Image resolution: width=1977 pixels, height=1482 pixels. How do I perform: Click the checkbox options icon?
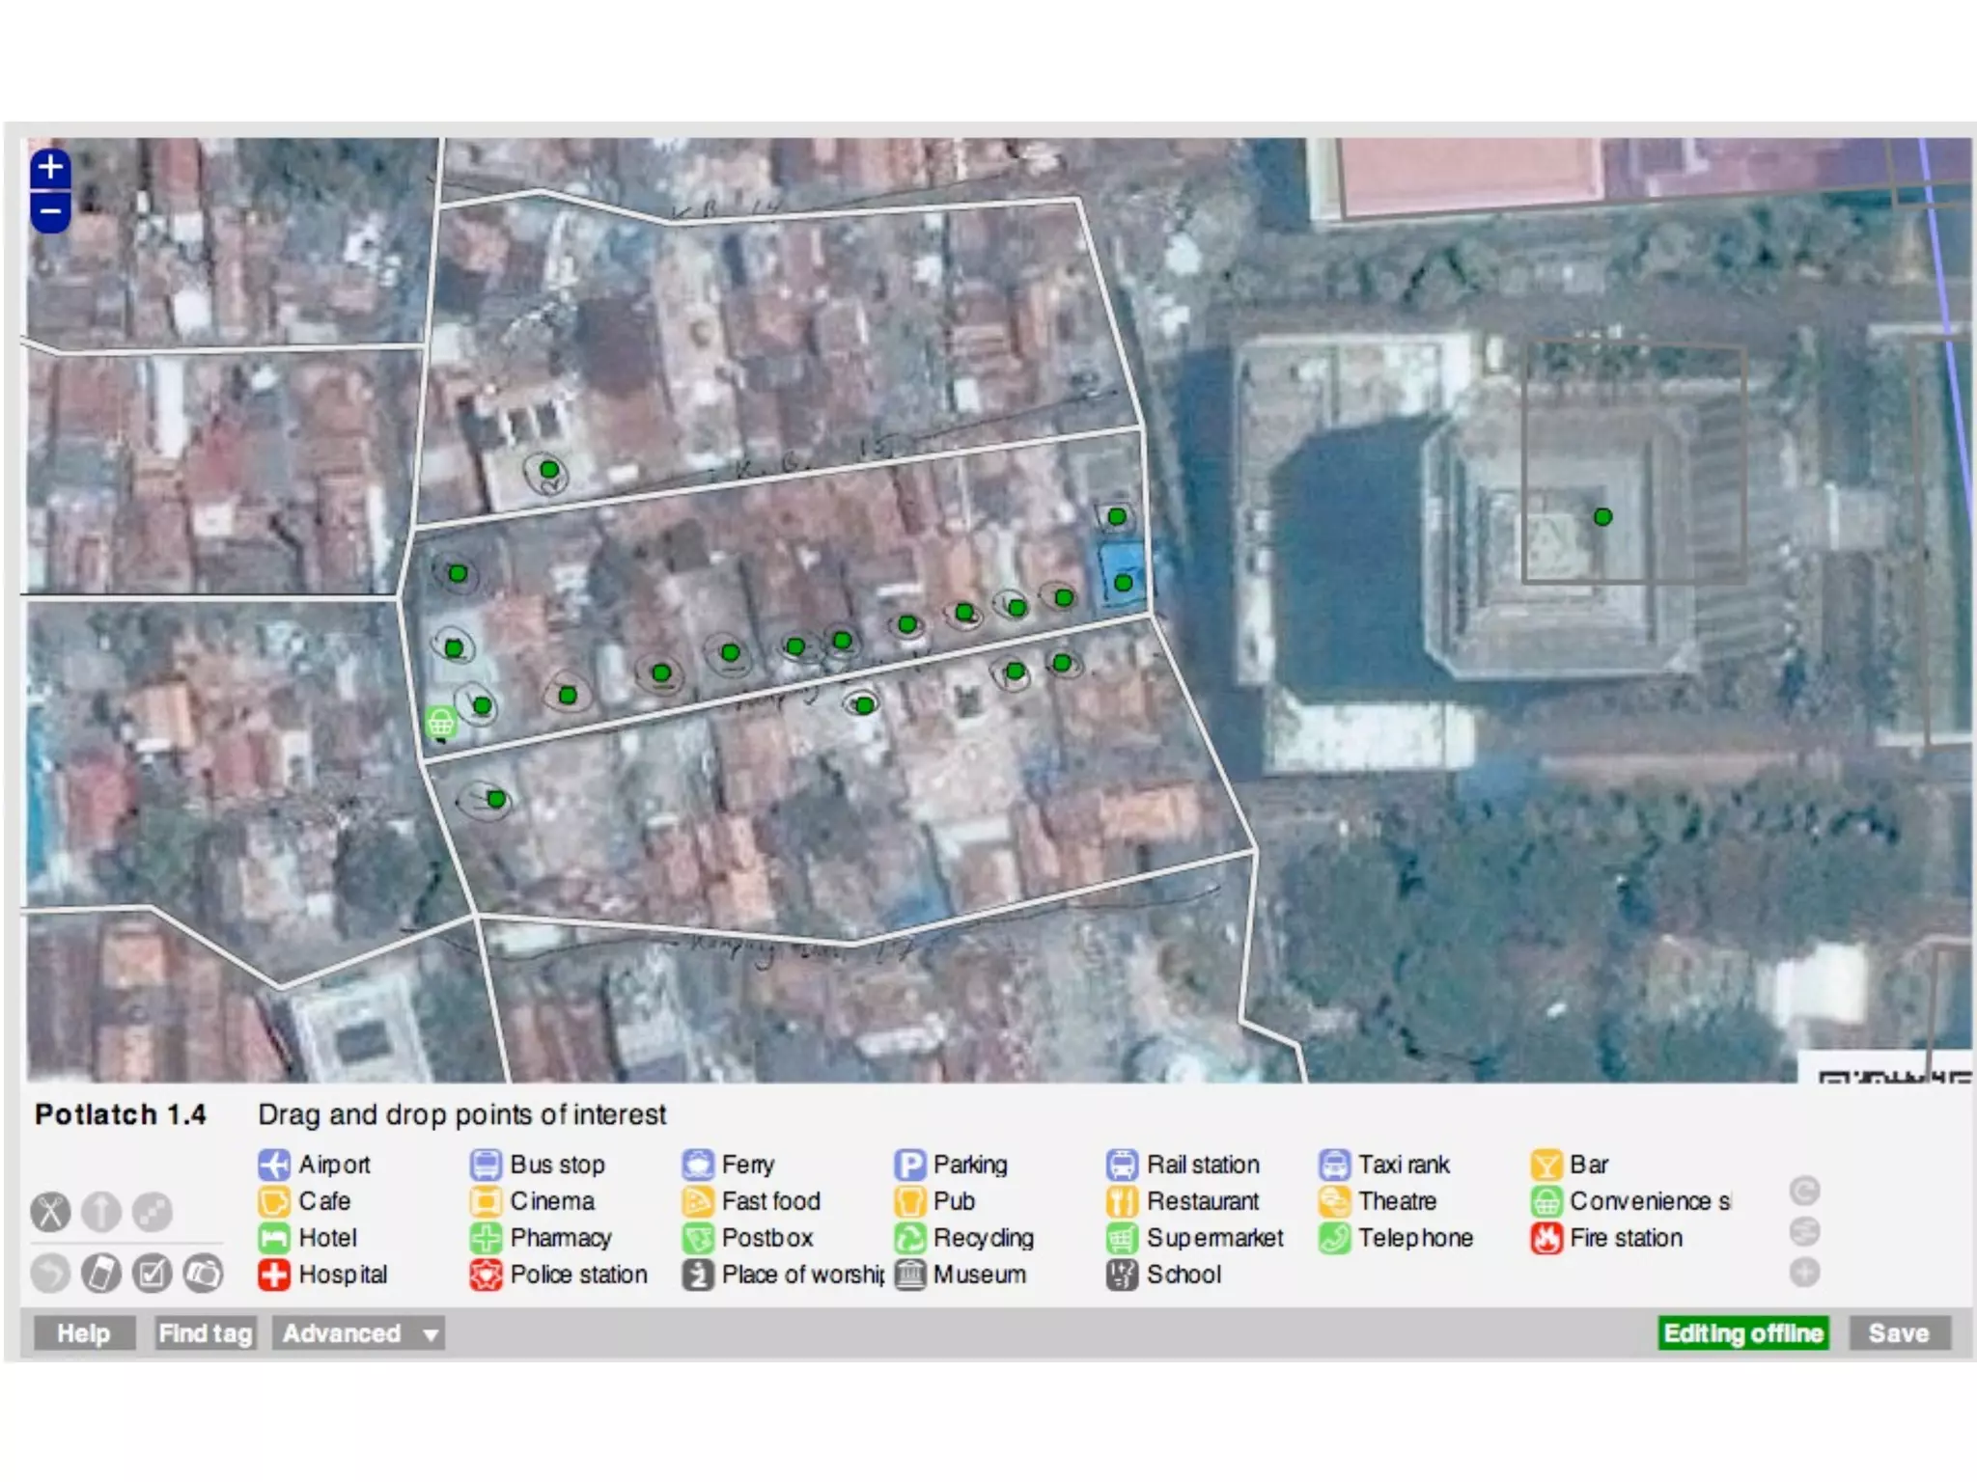coord(152,1274)
